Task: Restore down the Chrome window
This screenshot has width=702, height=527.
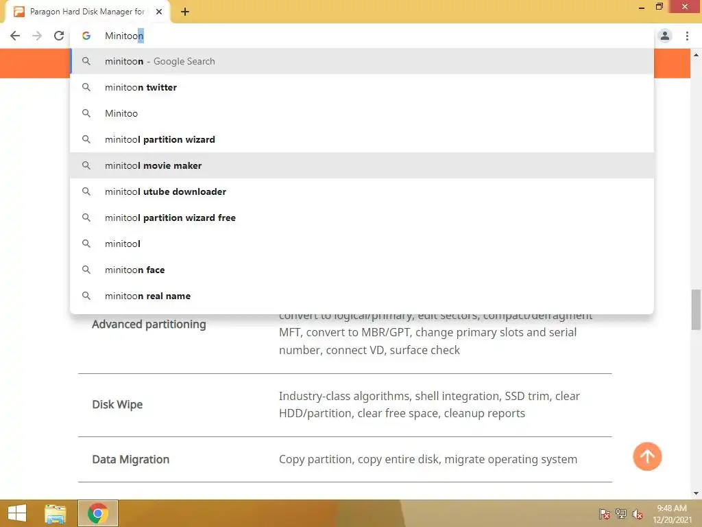Action: 659,7
